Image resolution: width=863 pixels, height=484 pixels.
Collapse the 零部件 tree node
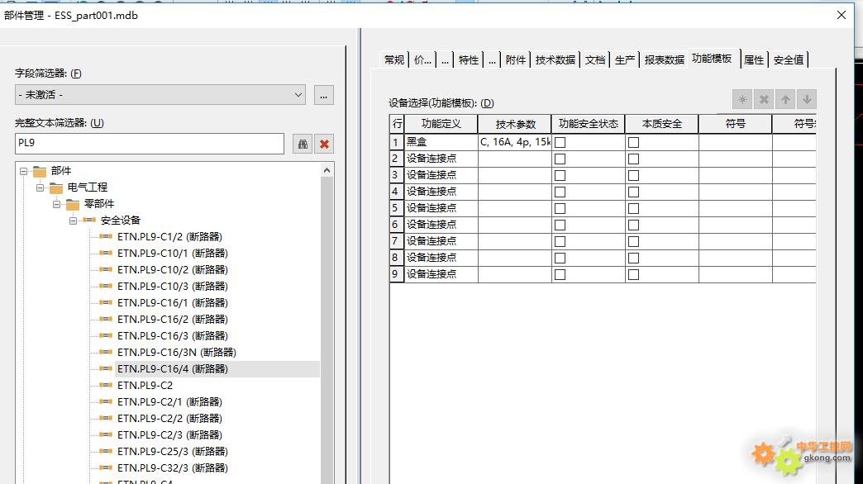[56, 204]
